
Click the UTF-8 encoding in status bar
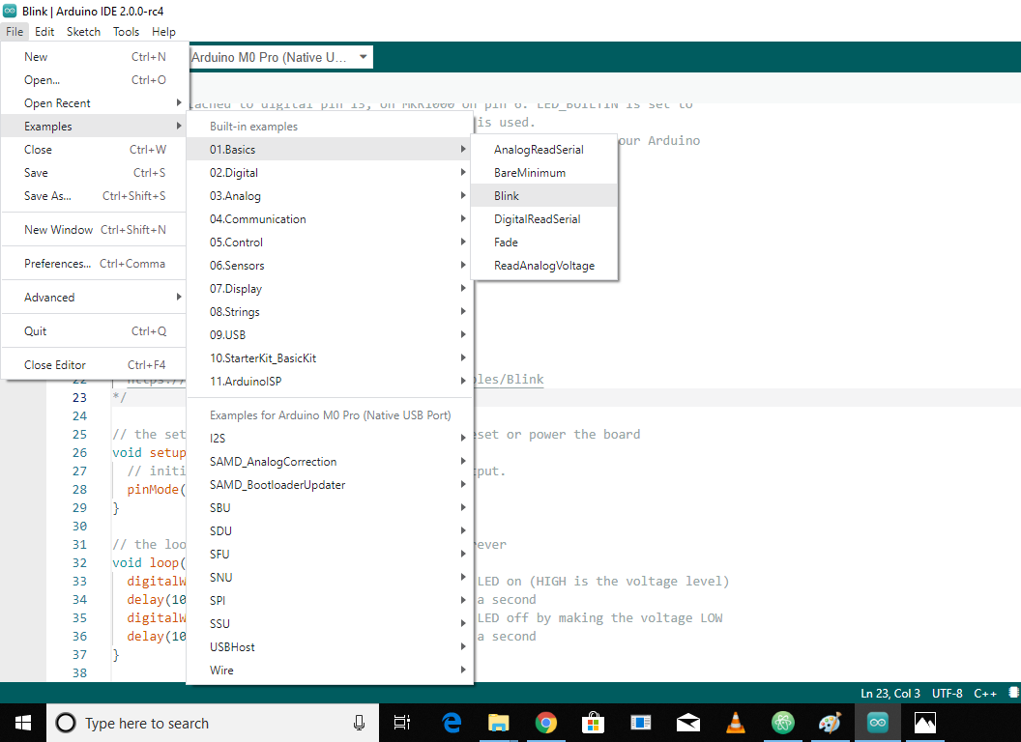(x=947, y=693)
